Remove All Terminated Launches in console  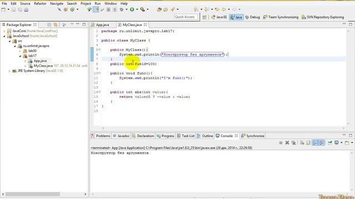pyautogui.click(x=293, y=143)
